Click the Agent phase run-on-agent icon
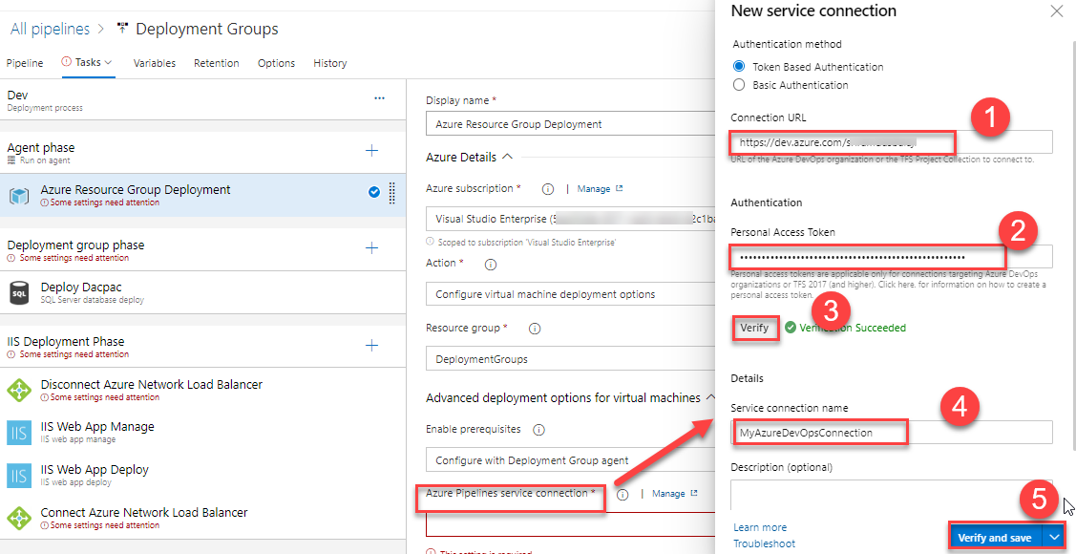The height and width of the screenshot is (554, 1076). [11, 160]
